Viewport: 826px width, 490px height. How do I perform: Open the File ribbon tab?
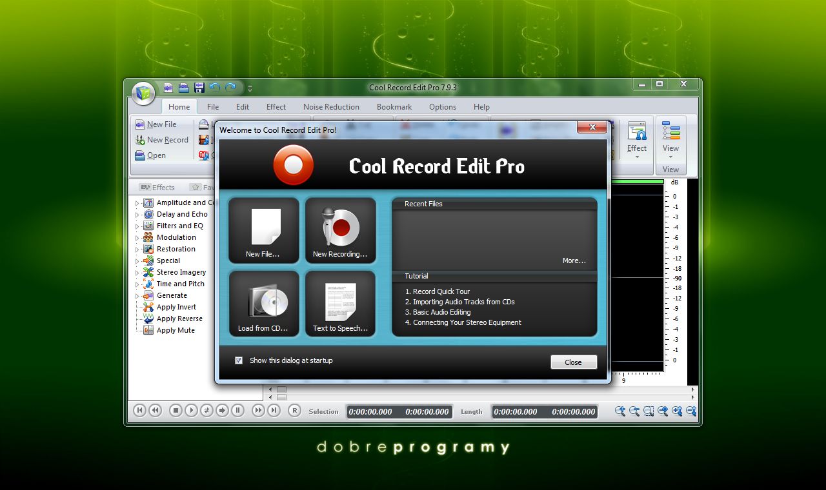[x=213, y=107]
